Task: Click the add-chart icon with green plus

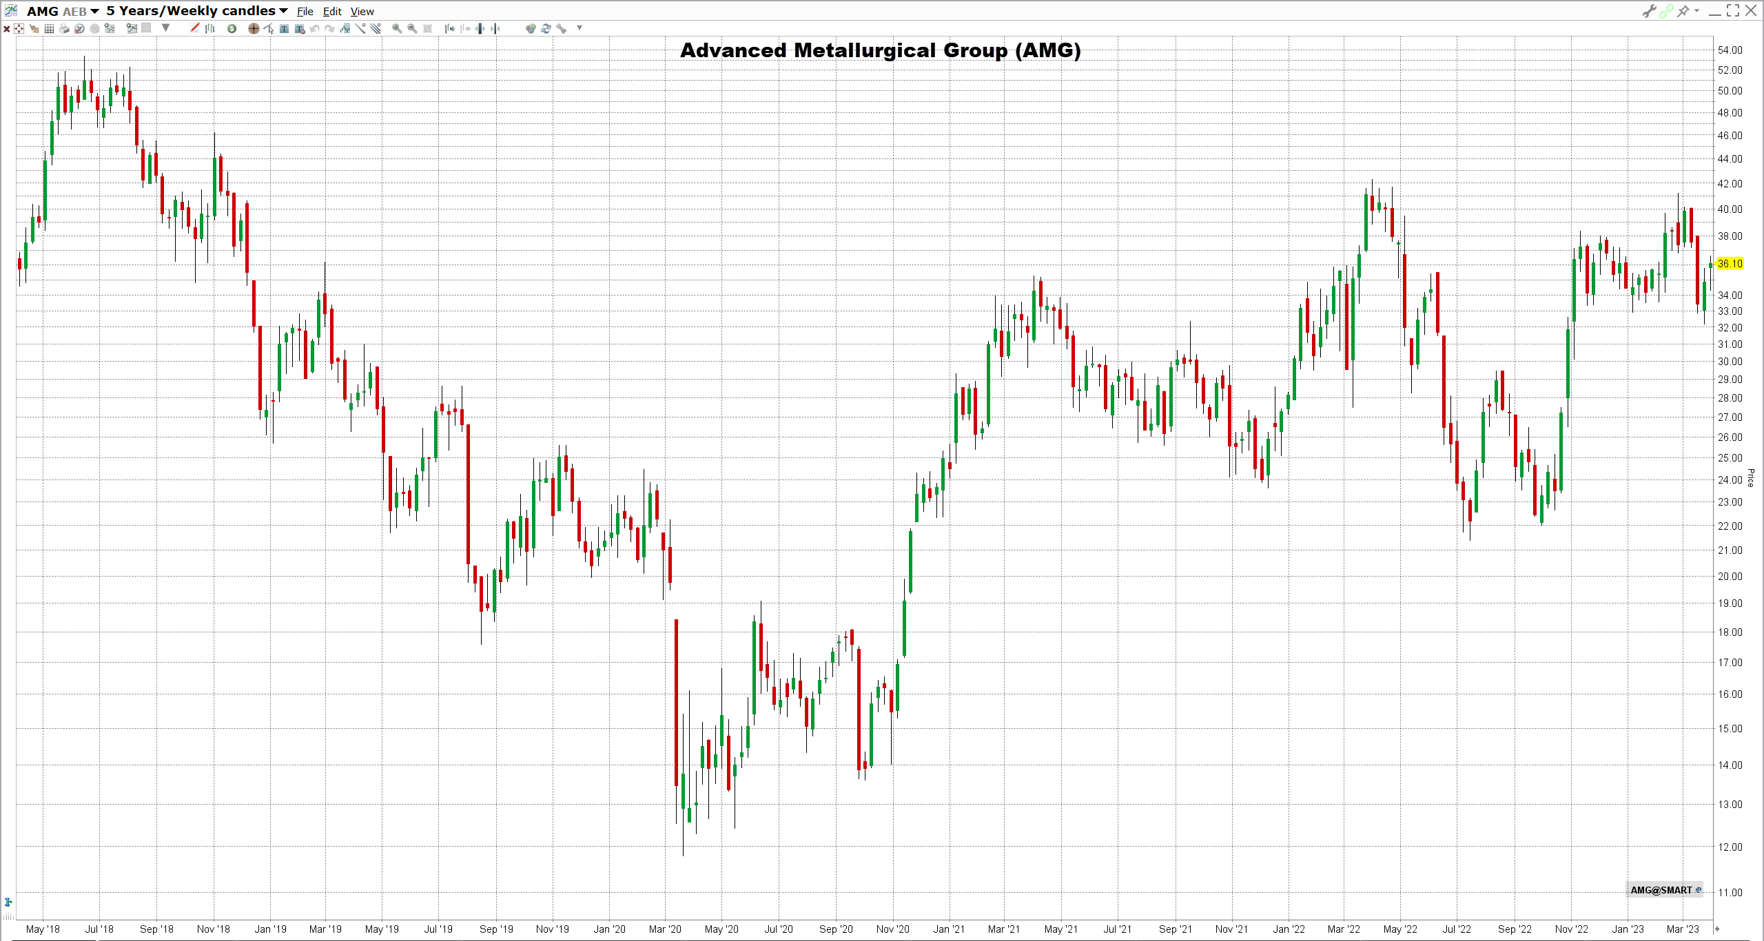Action: tap(132, 28)
